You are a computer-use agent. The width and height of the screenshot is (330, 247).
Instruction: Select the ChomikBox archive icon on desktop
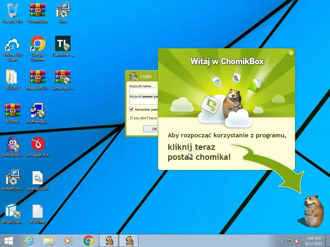click(38, 13)
